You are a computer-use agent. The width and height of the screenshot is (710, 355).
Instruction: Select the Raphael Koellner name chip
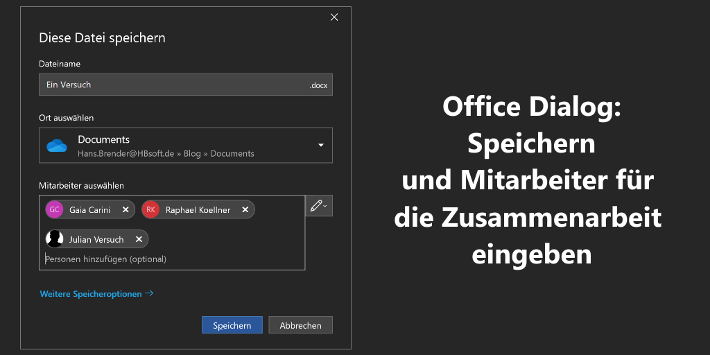pyautogui.click(x=198, y=209)
